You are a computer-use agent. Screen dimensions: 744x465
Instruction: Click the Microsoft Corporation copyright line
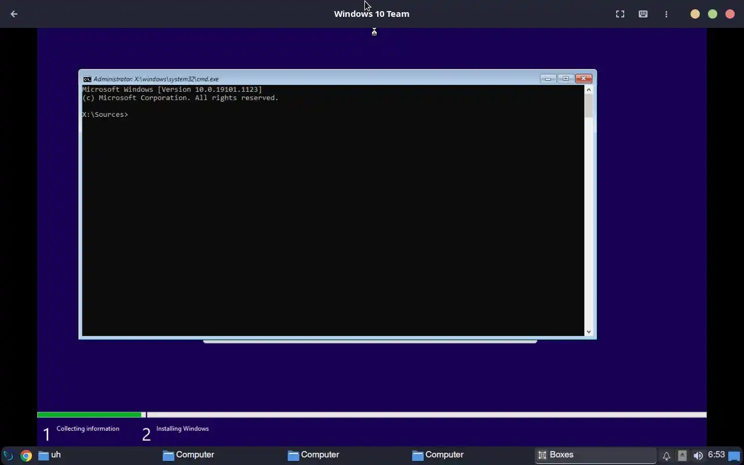coord(180,98)
